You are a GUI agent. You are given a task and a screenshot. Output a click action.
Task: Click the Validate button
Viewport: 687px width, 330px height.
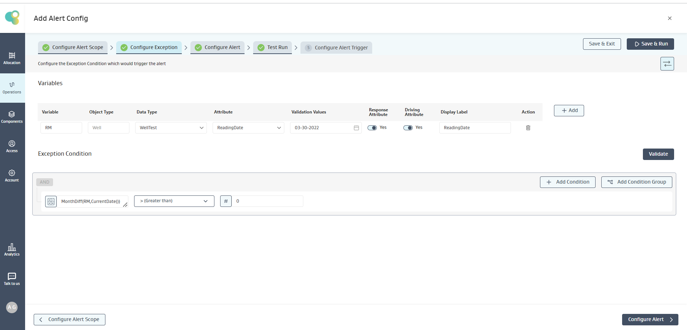[x=658, y=154]
